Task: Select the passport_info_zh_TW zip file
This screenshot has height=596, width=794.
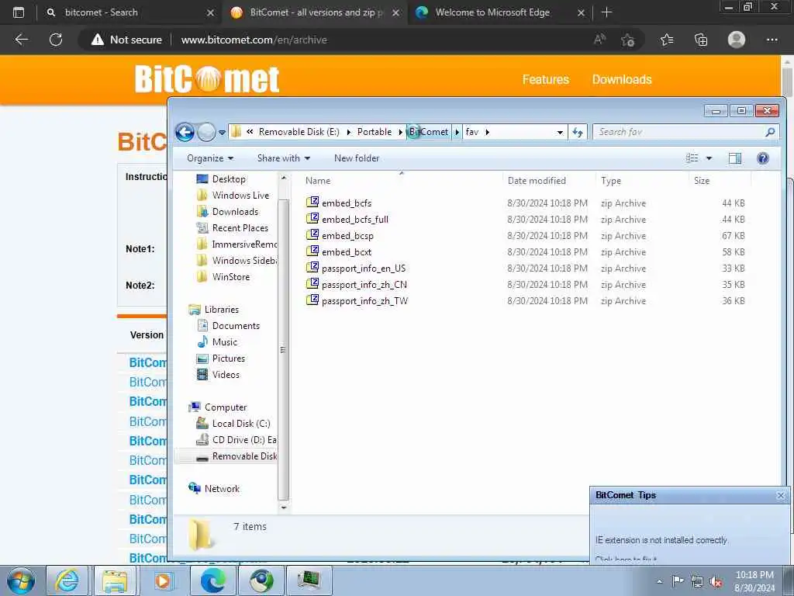Action: (364, 301)
